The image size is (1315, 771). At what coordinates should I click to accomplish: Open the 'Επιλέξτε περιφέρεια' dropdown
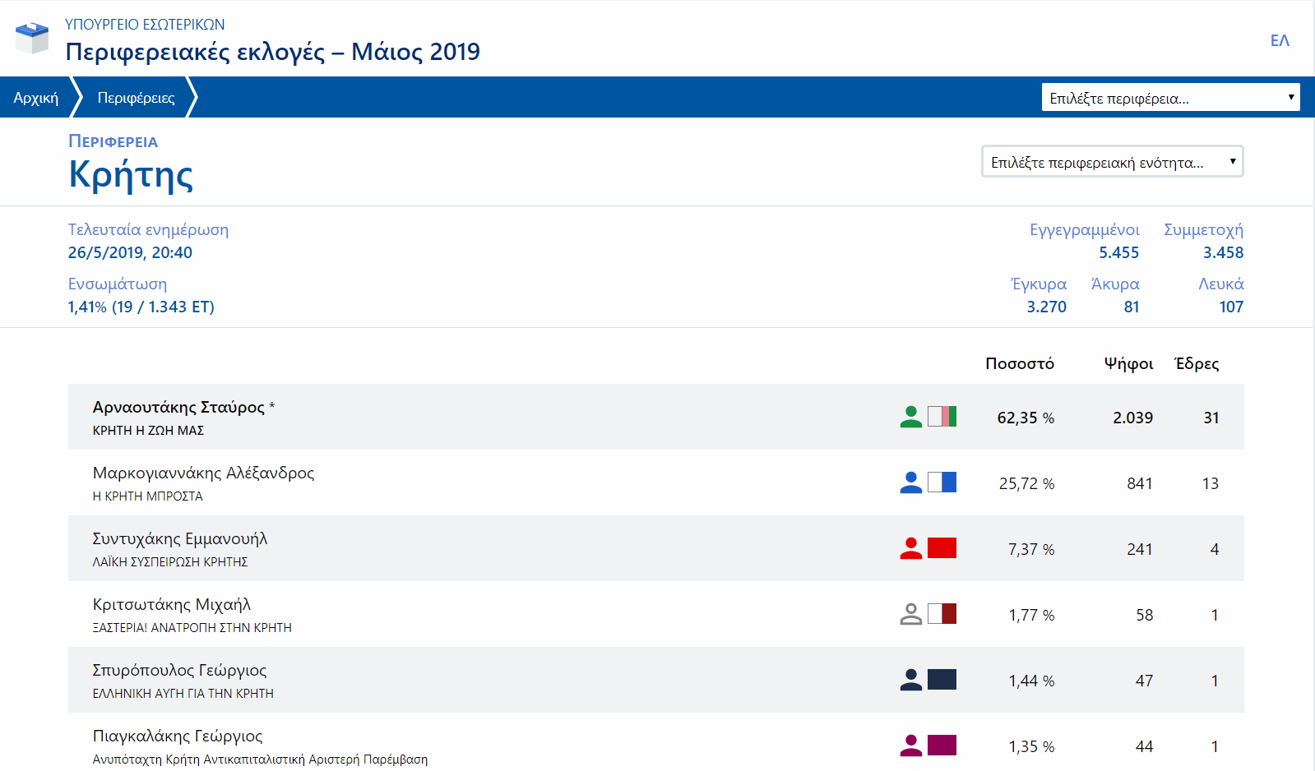[1170, 98]
